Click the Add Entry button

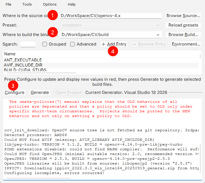[x=114, y=44]
